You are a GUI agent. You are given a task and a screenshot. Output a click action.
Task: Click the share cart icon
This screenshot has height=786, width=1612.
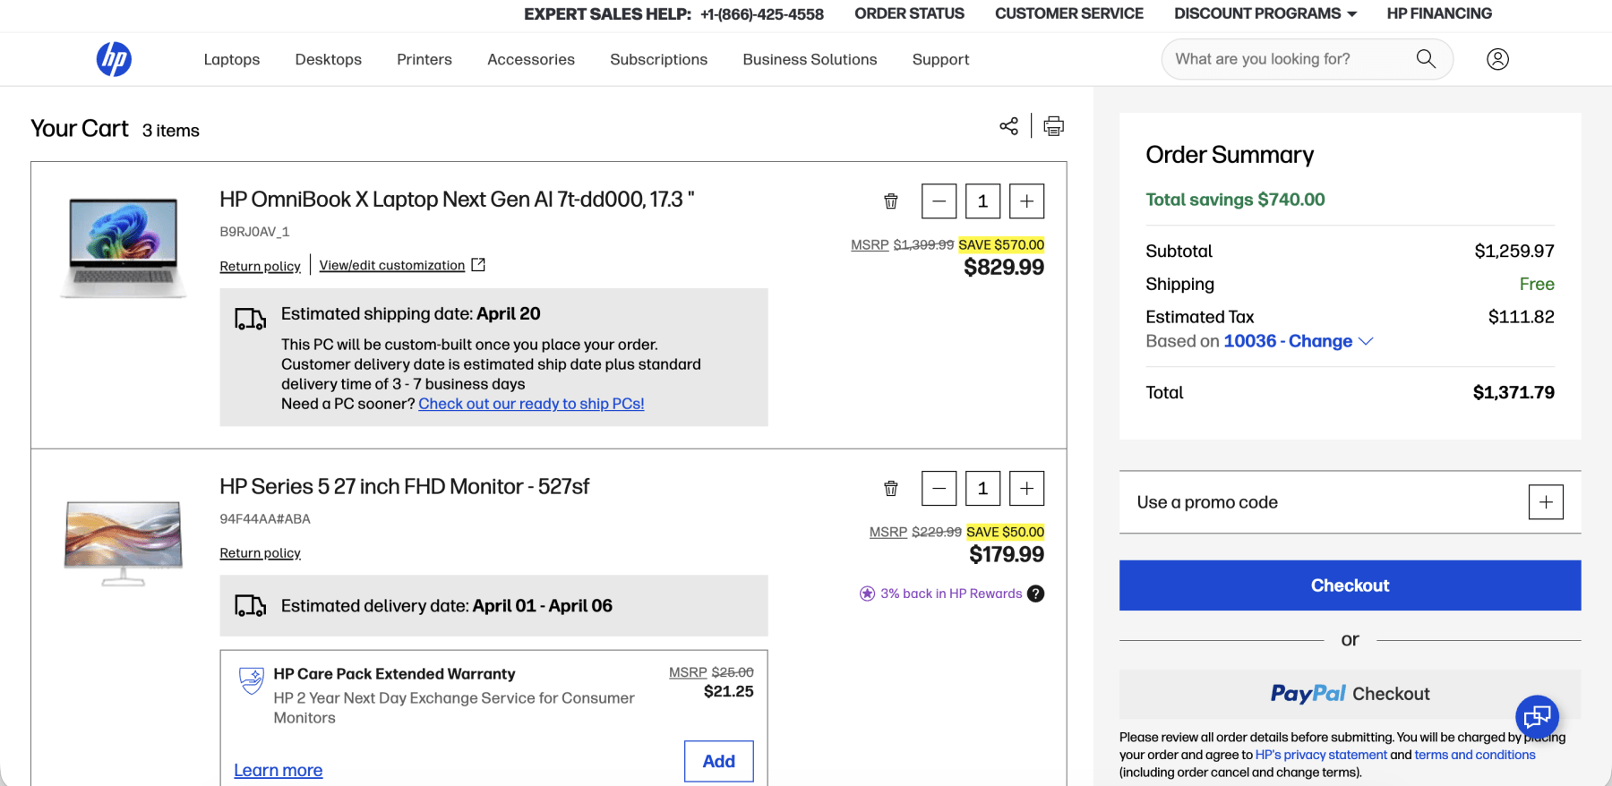(1008, 126)
